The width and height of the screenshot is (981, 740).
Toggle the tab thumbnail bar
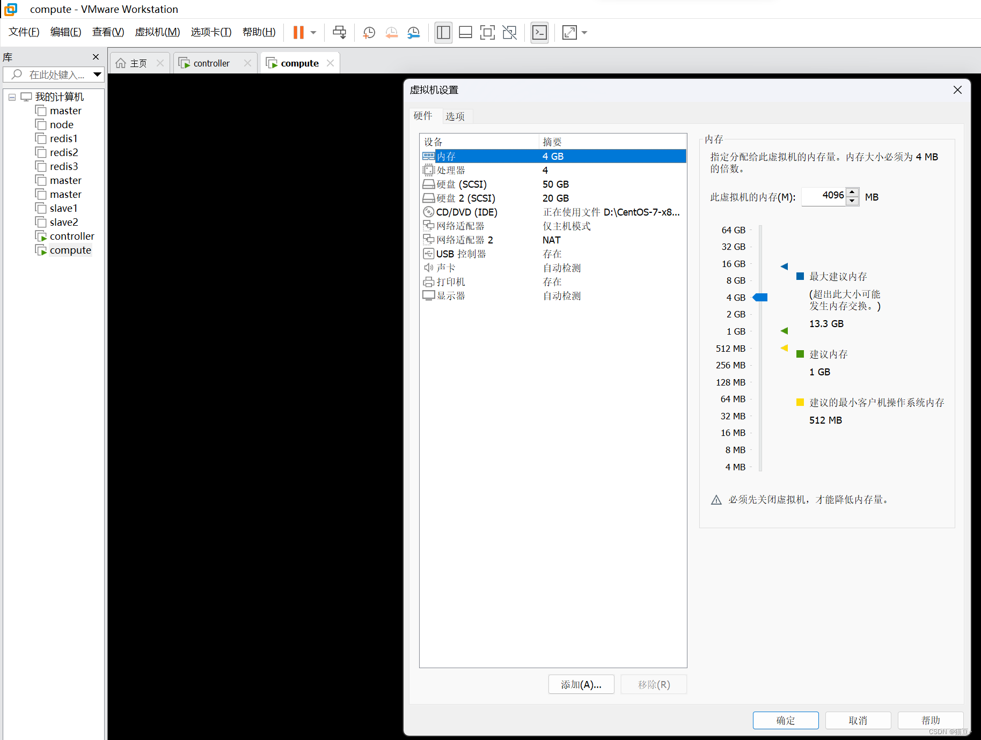point(465,32)
